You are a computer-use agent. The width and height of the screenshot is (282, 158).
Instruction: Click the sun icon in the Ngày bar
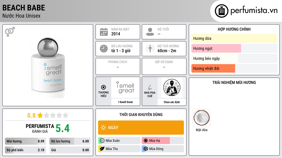104,128
